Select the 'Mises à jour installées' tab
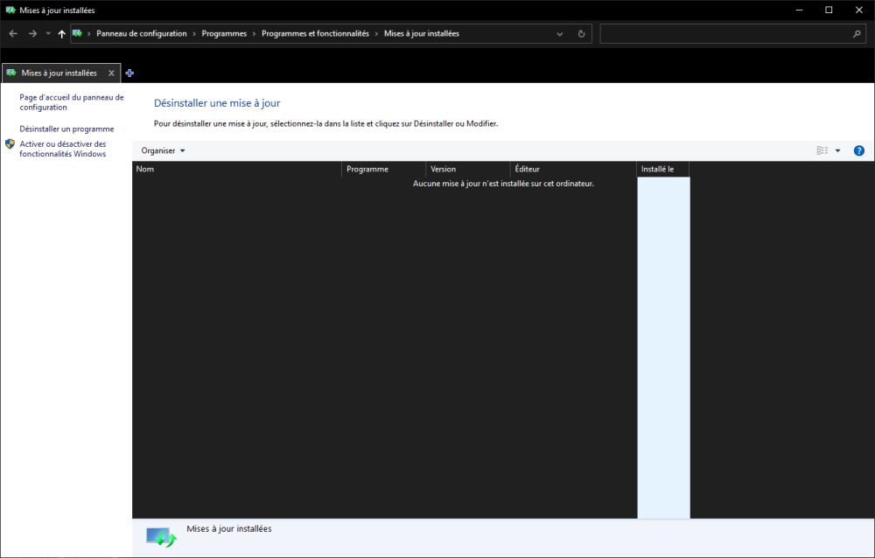Image resolution: width=875 pixels, height=558 pixels. pos(59,73)
